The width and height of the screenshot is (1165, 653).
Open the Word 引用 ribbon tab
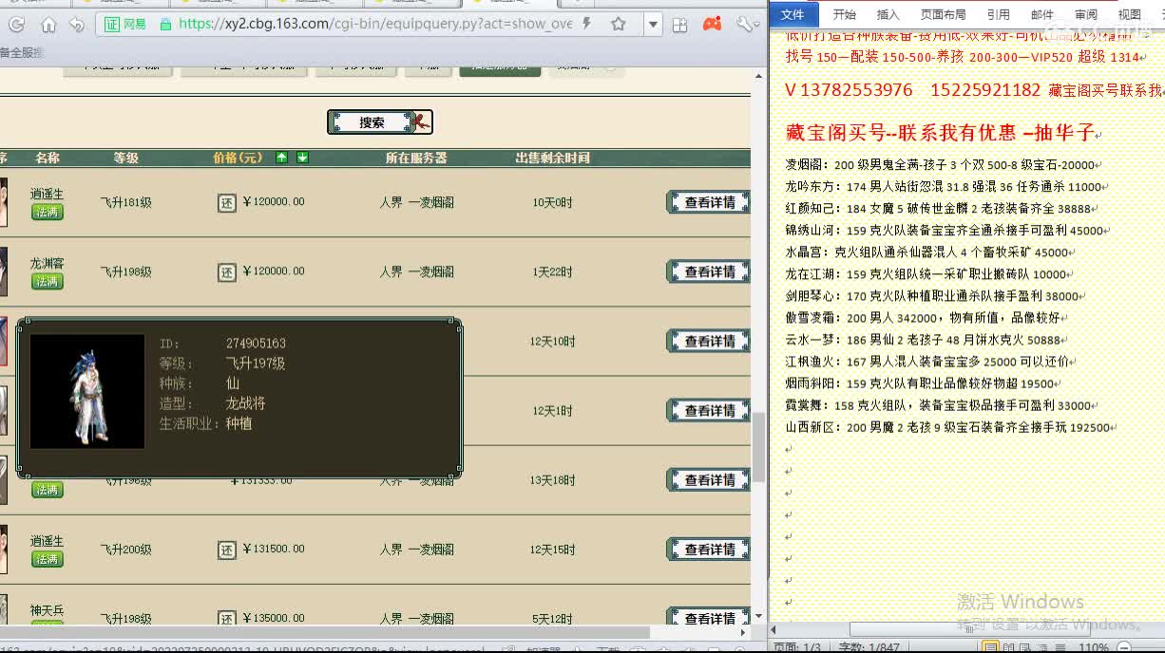(998, 14)
